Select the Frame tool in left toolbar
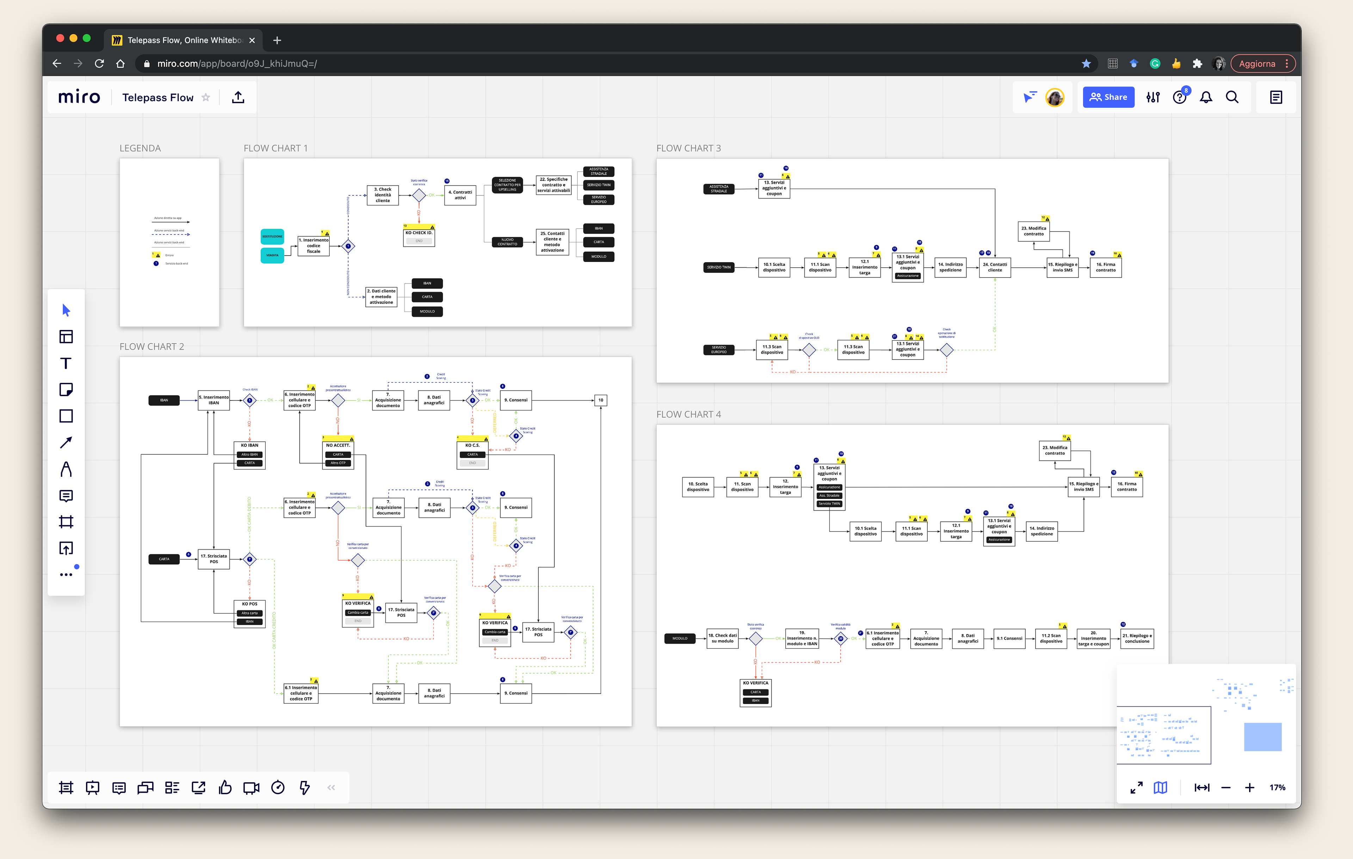Screen dimensions: 1353x859 (66, 522)
